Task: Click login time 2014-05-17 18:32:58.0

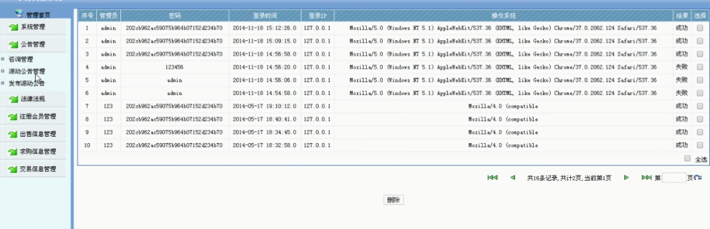Action: [x=265, y=145]
